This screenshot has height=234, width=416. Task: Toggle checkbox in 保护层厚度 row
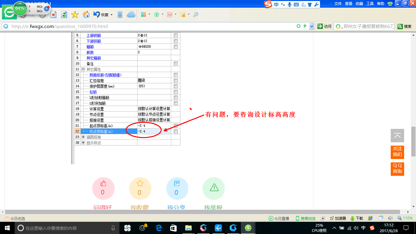click(x=176, y=86)
